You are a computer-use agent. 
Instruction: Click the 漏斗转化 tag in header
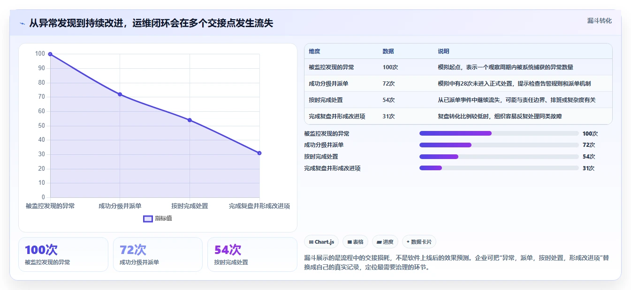pyautogui.click(x=599, y=21)
